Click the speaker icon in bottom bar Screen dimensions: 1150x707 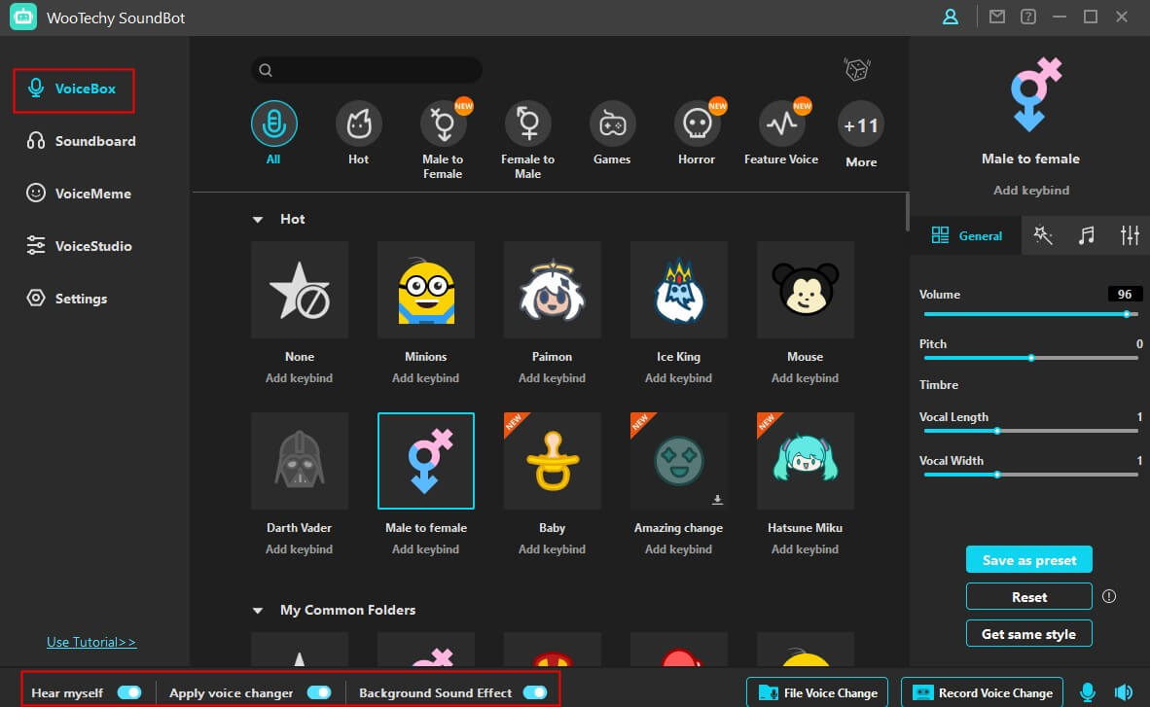[x=1124, y=692]
